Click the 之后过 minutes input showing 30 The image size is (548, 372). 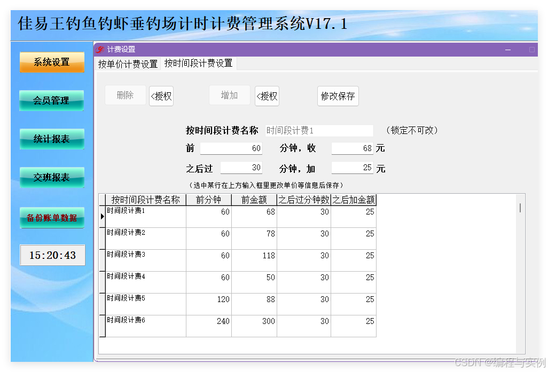[x=241, y=168]
